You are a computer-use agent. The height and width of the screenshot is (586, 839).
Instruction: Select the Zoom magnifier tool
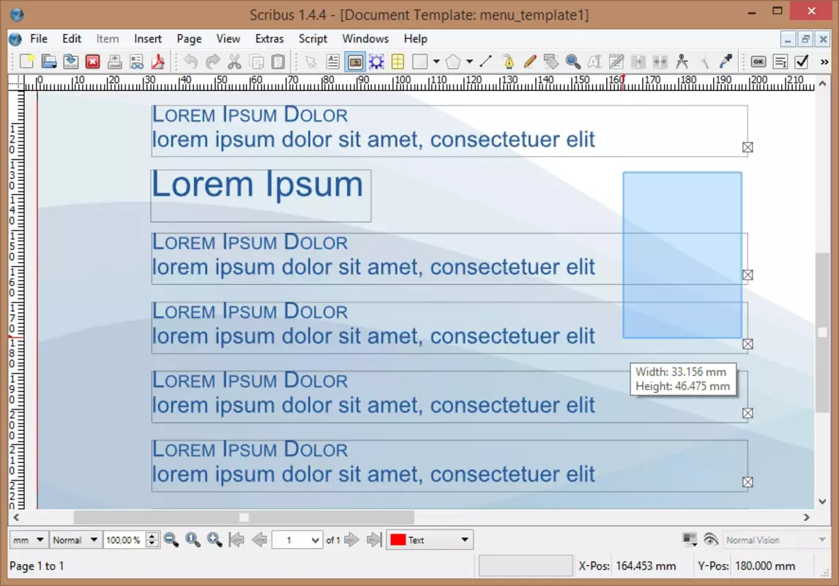click(573, 62)
